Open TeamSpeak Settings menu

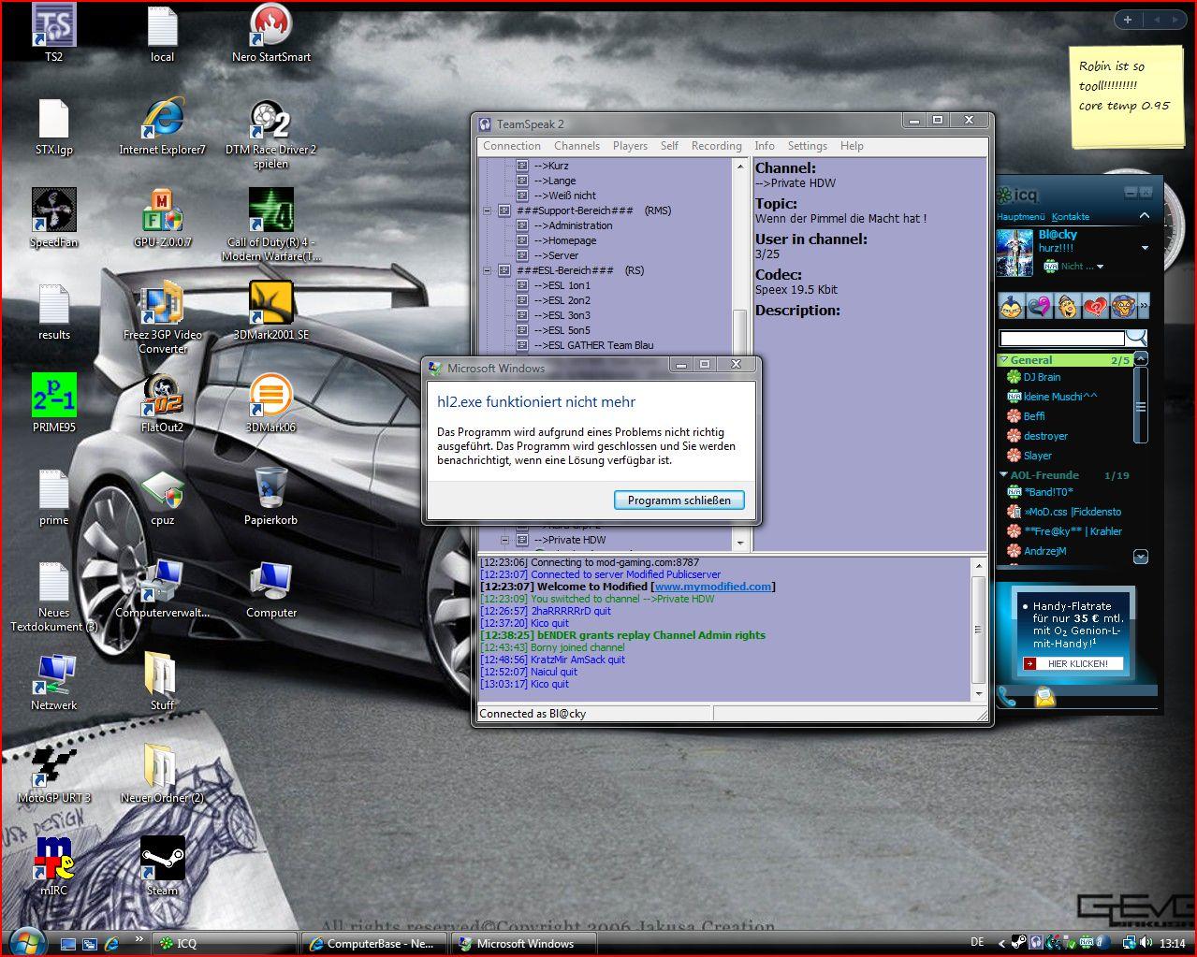[x=807, y=146]
